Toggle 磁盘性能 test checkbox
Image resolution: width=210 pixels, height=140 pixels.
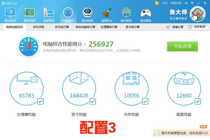tap(198, 101)
